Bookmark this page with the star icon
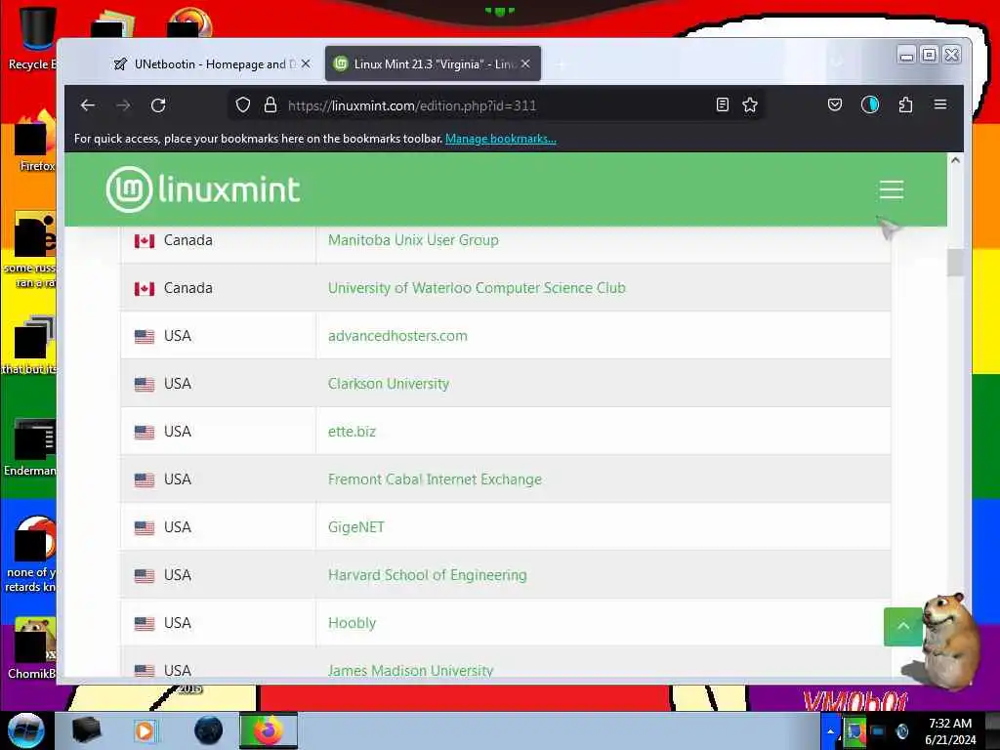 tap(750, 104)
